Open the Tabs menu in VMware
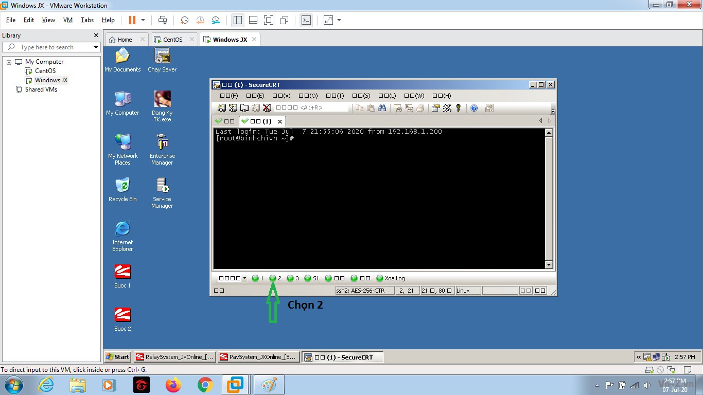Image resolution: width=703 pixels, height=395 pixels. coord(87,20)
